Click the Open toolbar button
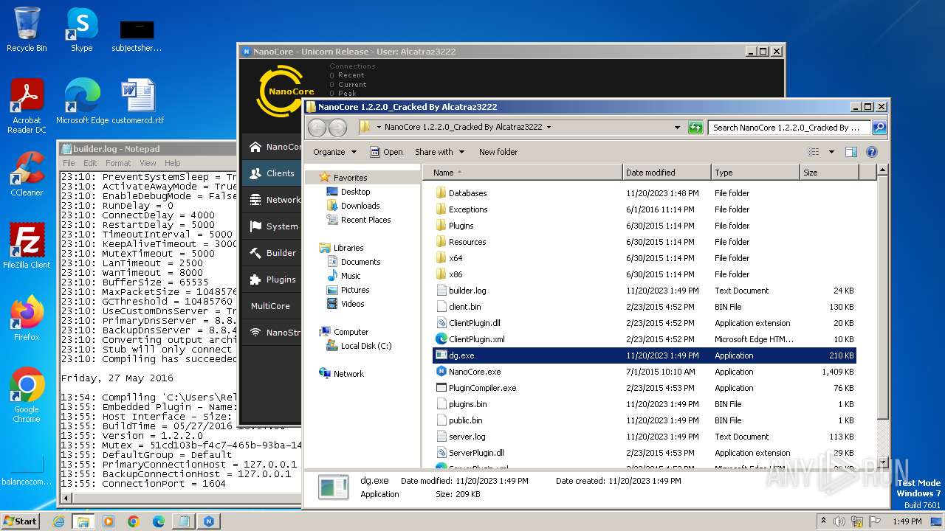The height and width of the screenshot is (531, 945). click(386, 152)
